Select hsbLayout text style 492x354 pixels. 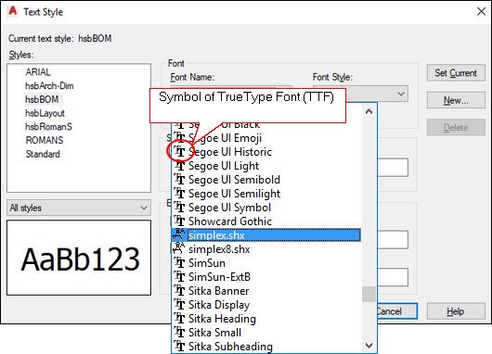coord(45,113)
